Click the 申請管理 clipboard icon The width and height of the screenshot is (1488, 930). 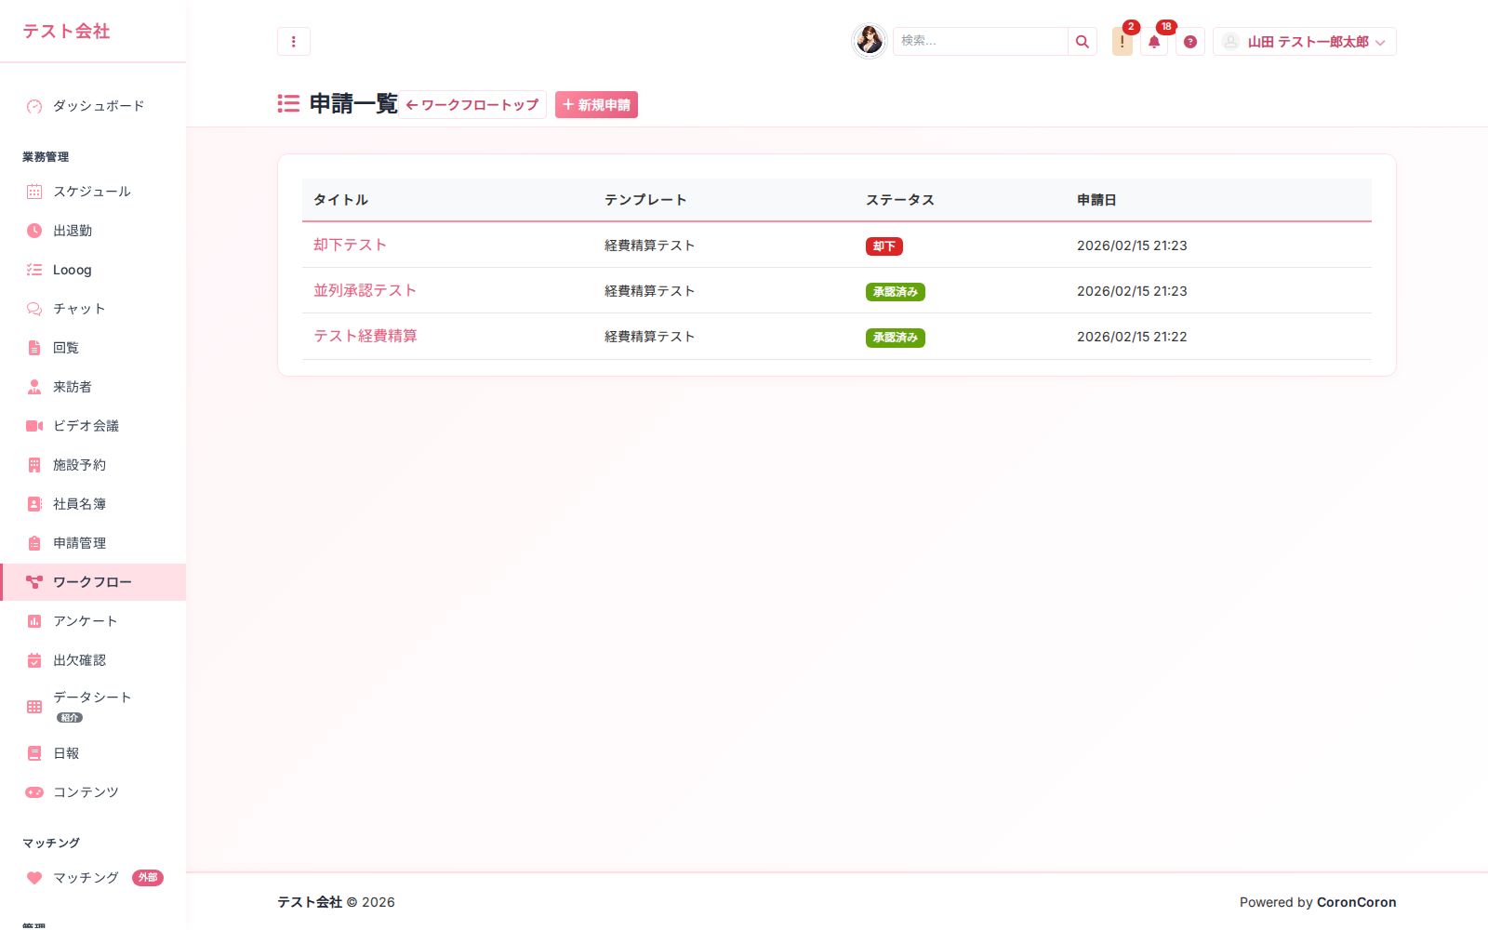[x=34, y=543]
